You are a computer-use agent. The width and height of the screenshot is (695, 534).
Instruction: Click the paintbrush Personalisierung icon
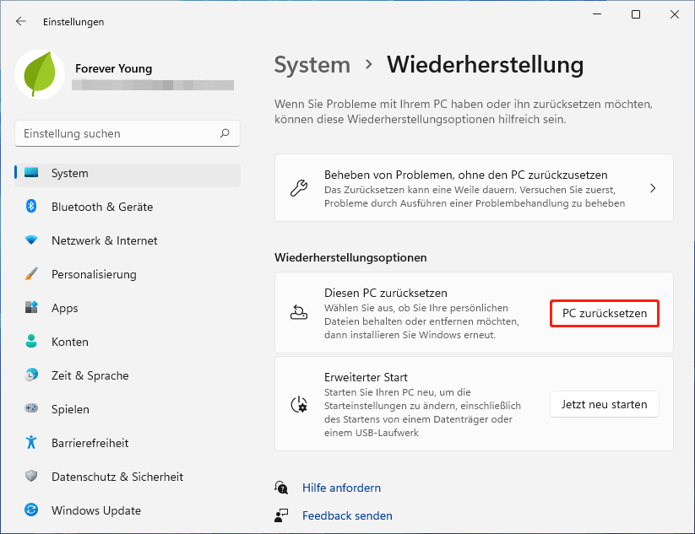[x=31, y=273]
